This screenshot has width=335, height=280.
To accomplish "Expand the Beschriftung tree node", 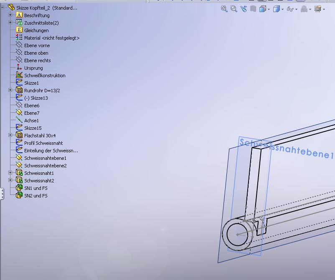I will (x=10, y=15).
